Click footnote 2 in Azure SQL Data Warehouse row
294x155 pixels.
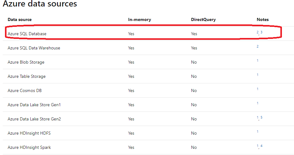point(257,46)
